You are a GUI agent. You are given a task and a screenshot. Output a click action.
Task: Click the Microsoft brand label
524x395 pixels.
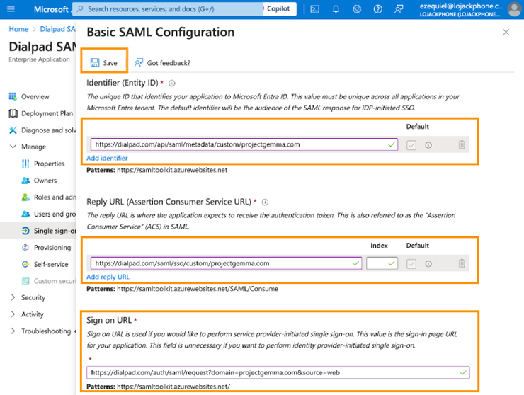coord(51,9)
